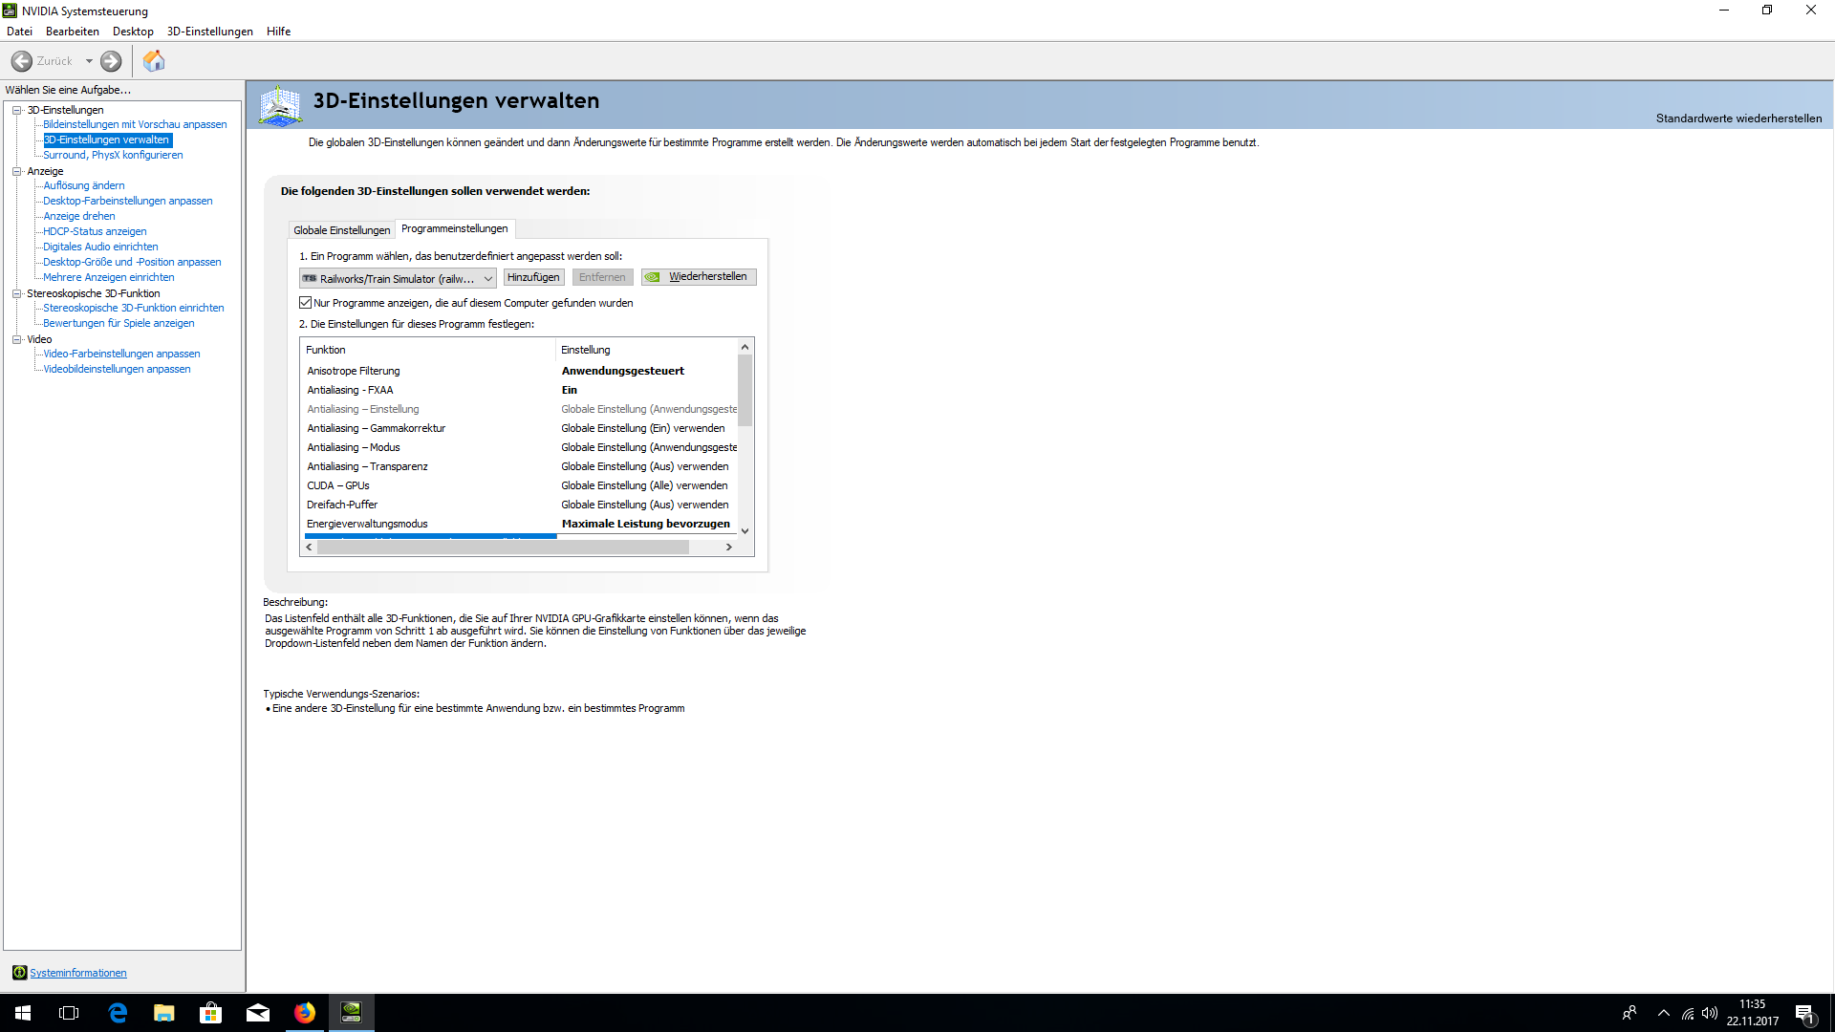Click 'Standardwerte wiederherstellen' link
The image size is (1835, 1032).
tap(1738, 118)
